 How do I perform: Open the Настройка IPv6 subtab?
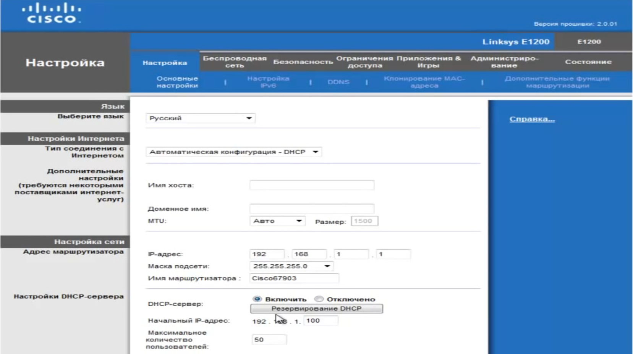pos(268,82)
